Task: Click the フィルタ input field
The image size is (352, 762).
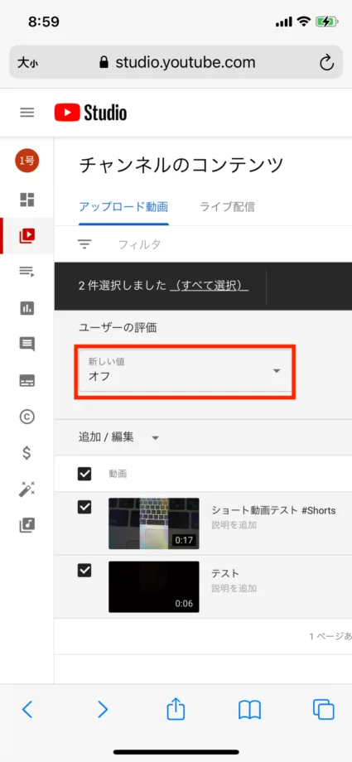Action: 139,244
